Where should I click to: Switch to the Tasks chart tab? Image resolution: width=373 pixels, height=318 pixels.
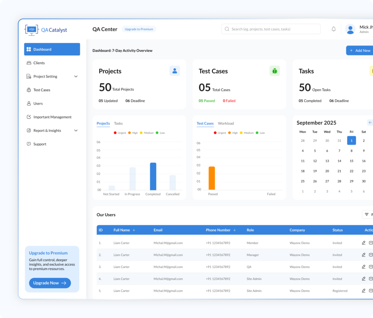[x=118, y=123]
